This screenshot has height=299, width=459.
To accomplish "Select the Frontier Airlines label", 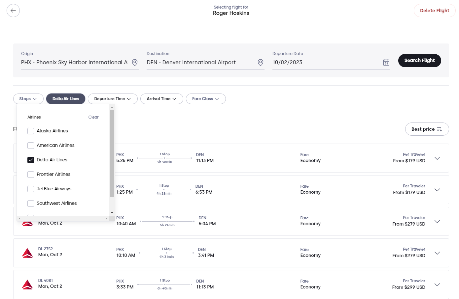I will coord(53,174).
